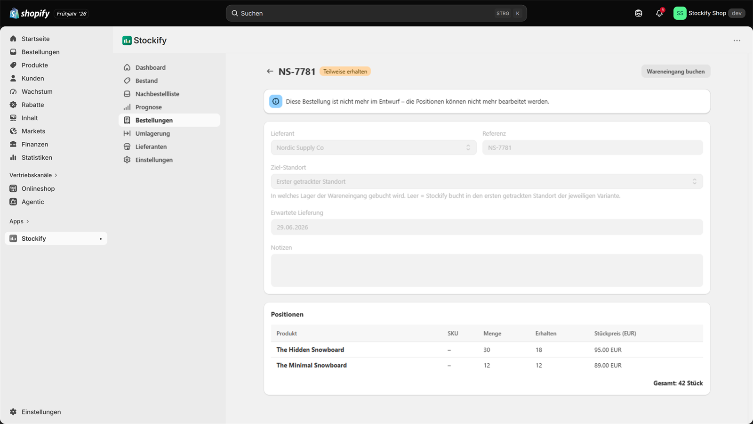Click the Gesamt: 42 Stück total
Image resolution: width=753 pixels, height=424 pixels.
678,383
